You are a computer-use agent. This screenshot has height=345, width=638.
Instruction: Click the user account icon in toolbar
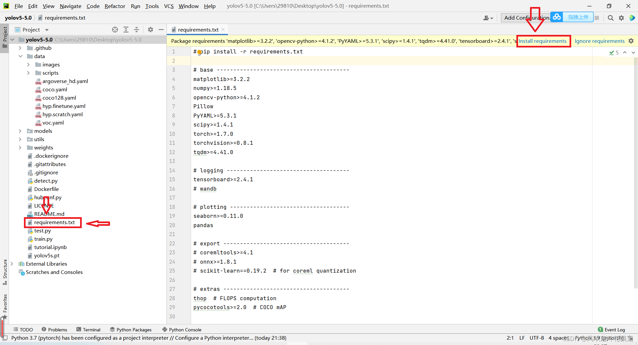pos(488,18)
